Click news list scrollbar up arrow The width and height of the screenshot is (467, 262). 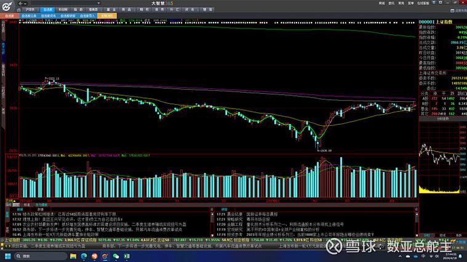[212, 214]
